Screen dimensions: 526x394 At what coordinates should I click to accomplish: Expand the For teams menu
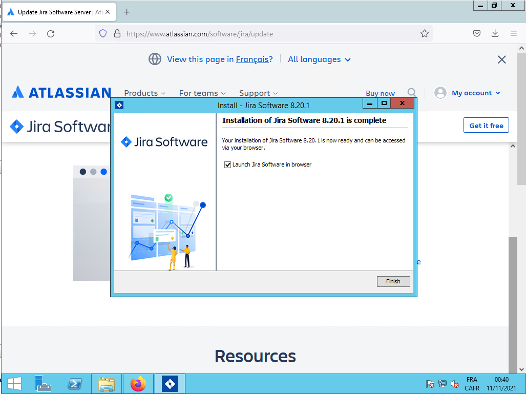(202, 93)
